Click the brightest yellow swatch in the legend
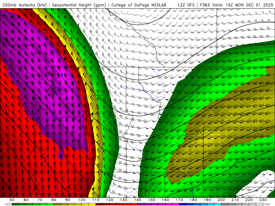The image size is (275, 206). tap(92, 204)
